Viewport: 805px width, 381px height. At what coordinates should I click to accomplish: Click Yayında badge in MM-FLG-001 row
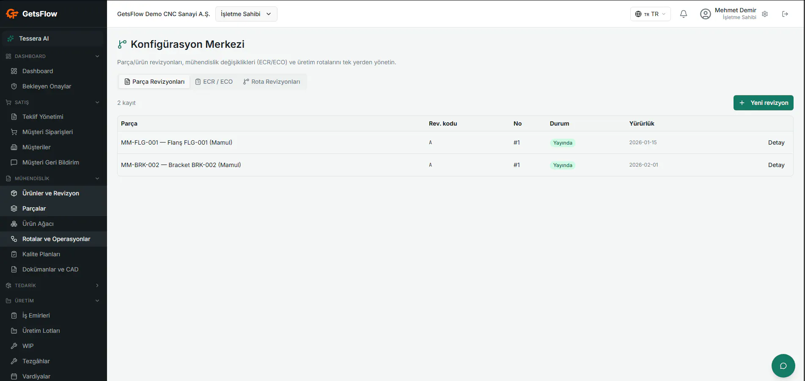[x=563, y=143]
